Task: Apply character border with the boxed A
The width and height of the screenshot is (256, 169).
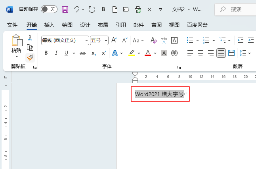Action: pos(174,40)
